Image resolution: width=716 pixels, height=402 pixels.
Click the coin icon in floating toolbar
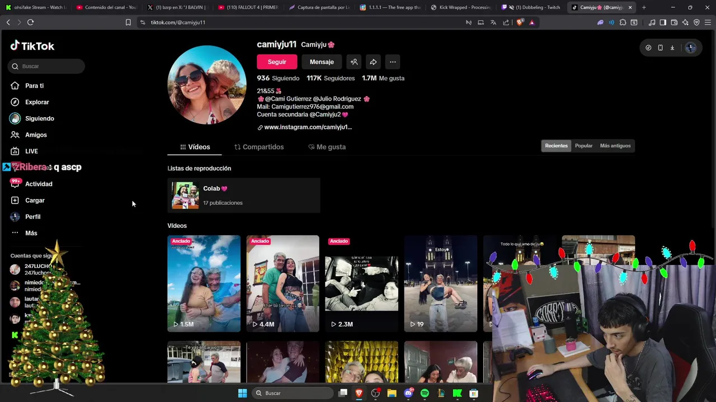648,48
